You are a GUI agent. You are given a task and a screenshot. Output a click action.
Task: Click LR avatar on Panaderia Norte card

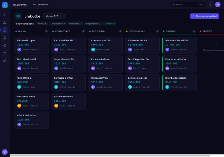point(19,106)
